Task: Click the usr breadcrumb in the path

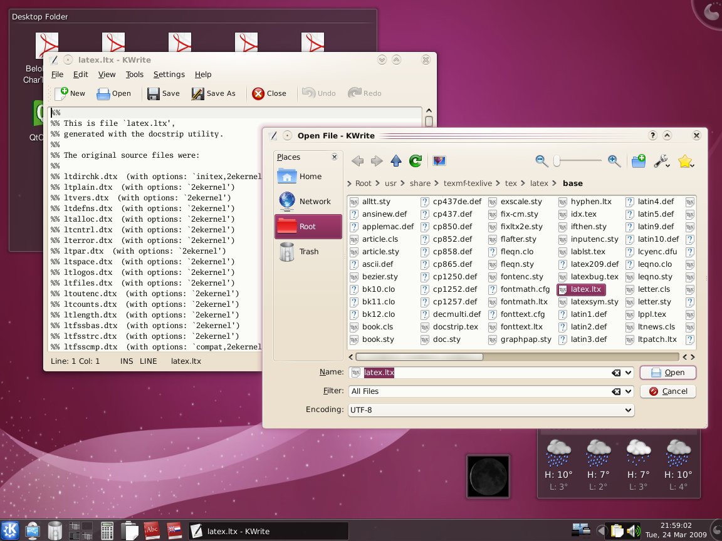Action: 390,183
